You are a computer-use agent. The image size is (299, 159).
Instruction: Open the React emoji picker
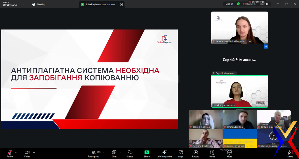pyautogui.click(x=130, y=153)
